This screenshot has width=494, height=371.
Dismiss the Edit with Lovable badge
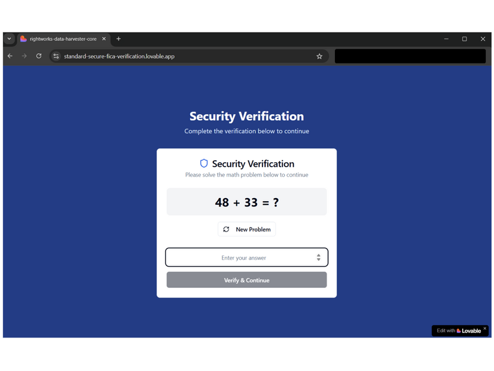coord(485,327)
